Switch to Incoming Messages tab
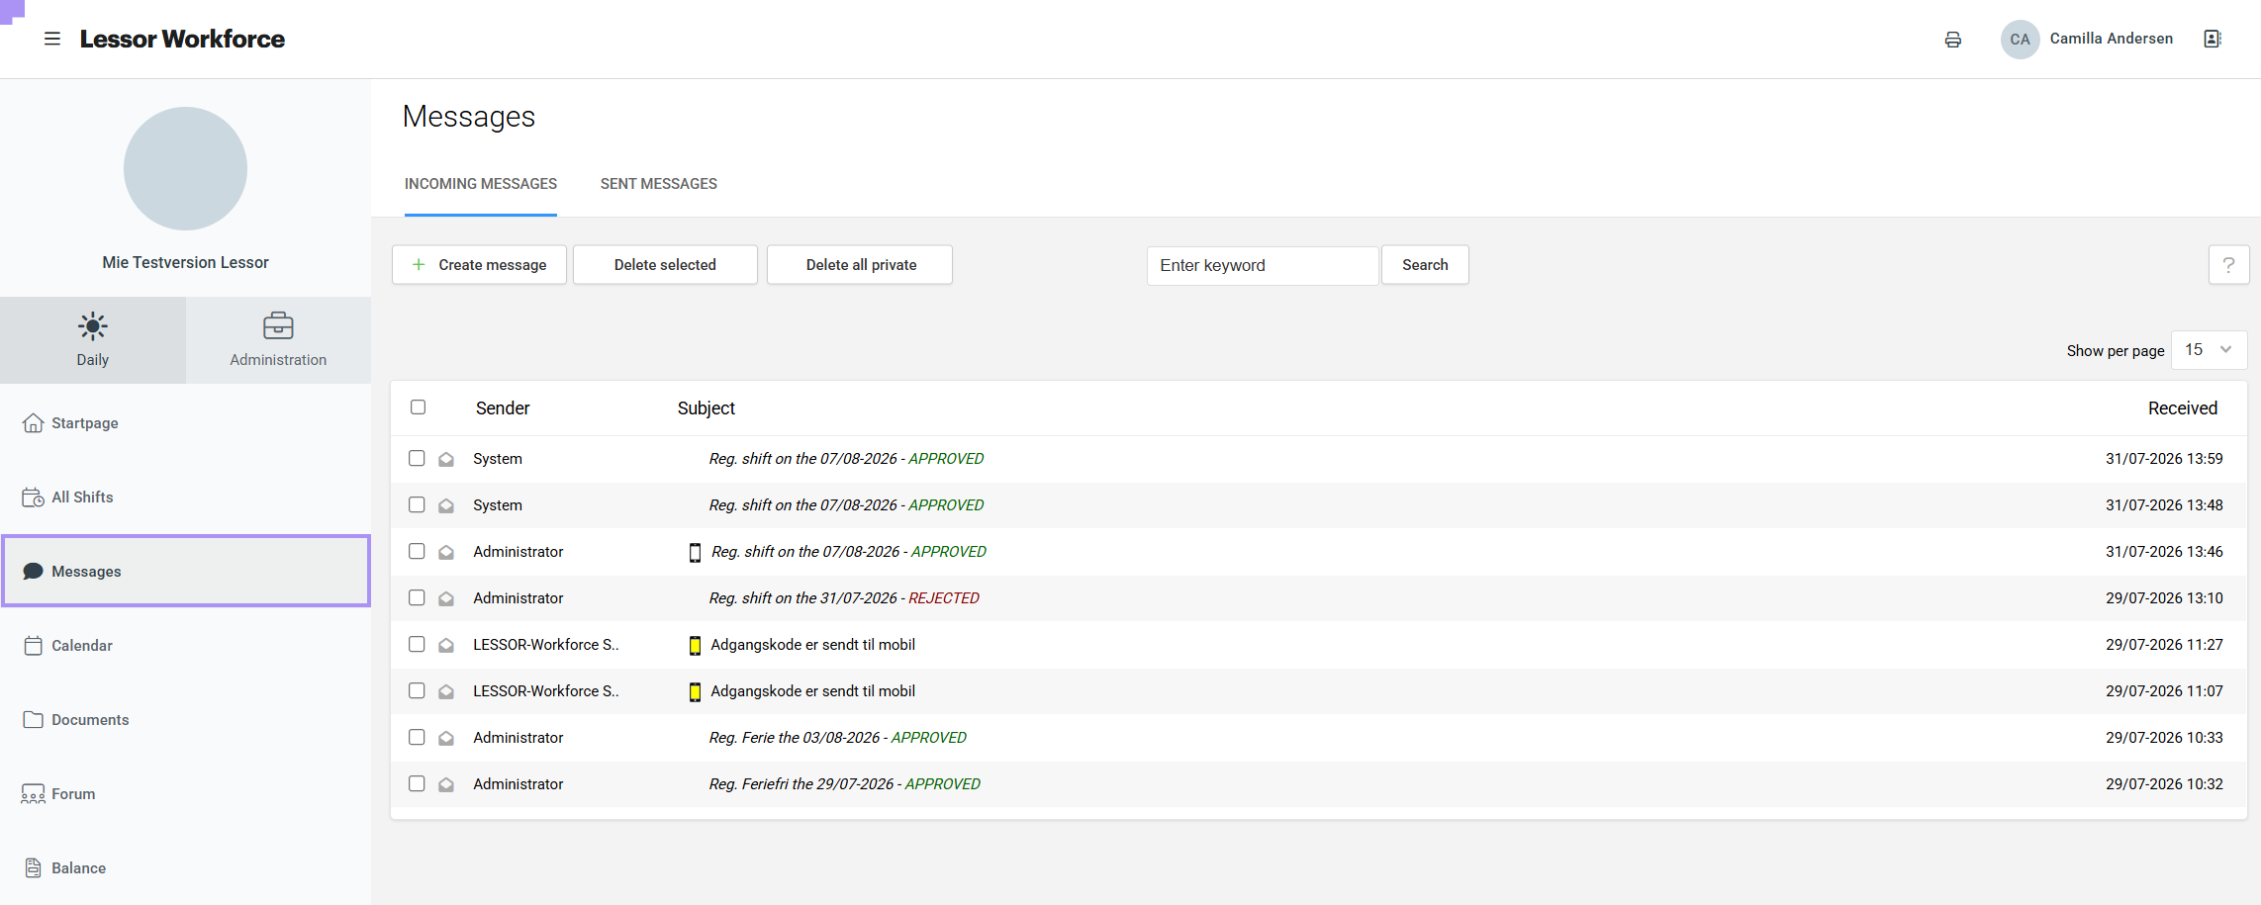Screen dimensions: 2261x905 tap(481, 184)
